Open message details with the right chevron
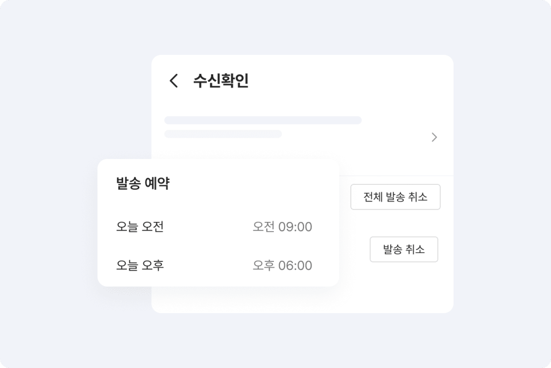This screenshot has height=368, width=551. coord(434,137)
